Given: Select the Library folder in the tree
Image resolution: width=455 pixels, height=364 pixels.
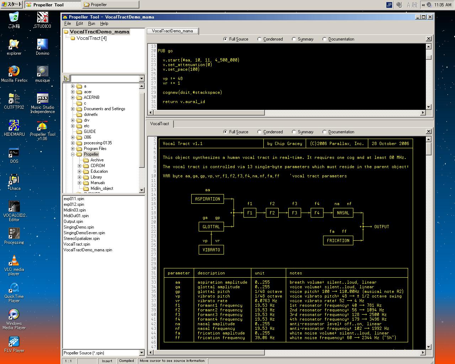Looking at the screenshot, I should (x=96, y=177).
